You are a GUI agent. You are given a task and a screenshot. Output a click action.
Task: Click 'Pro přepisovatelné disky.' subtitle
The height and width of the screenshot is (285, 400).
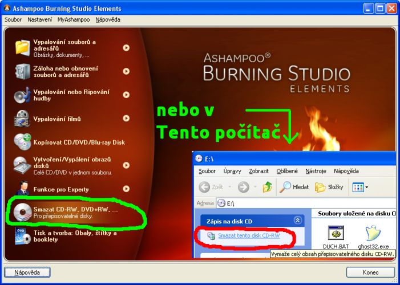(x=63, y=216)
